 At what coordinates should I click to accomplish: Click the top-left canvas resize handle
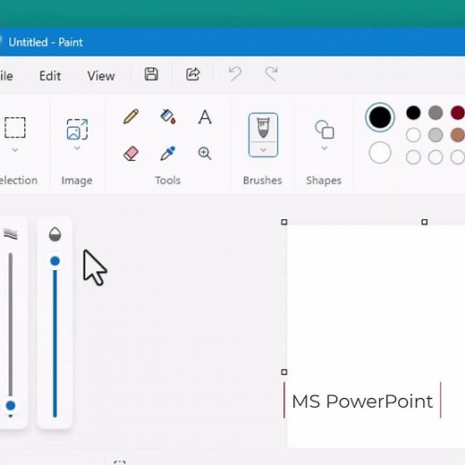click(x=284, y=222)
